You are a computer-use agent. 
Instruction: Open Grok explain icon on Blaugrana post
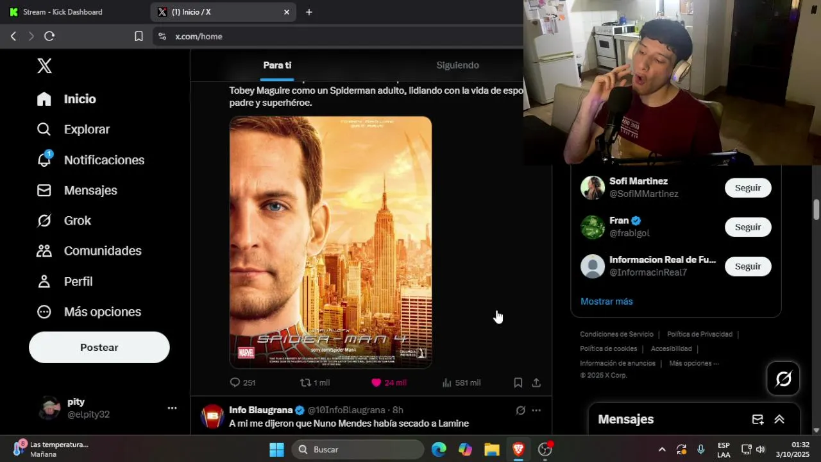(521, 410)
